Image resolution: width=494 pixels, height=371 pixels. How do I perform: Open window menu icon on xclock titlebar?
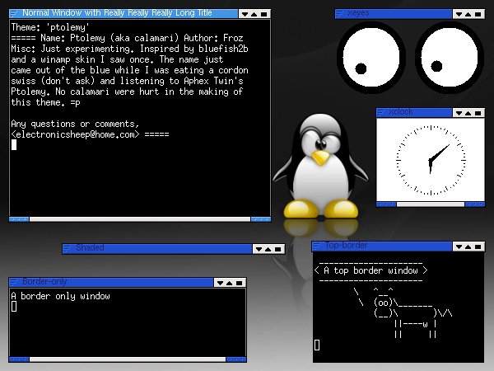pos(380,112)
